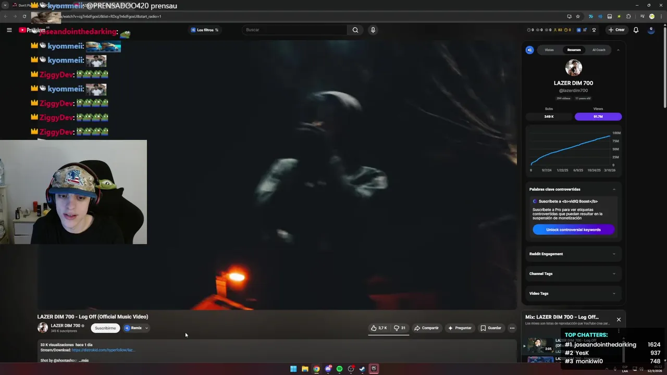Click Compartir share button
667x375 pixels.
pos(426,328)
